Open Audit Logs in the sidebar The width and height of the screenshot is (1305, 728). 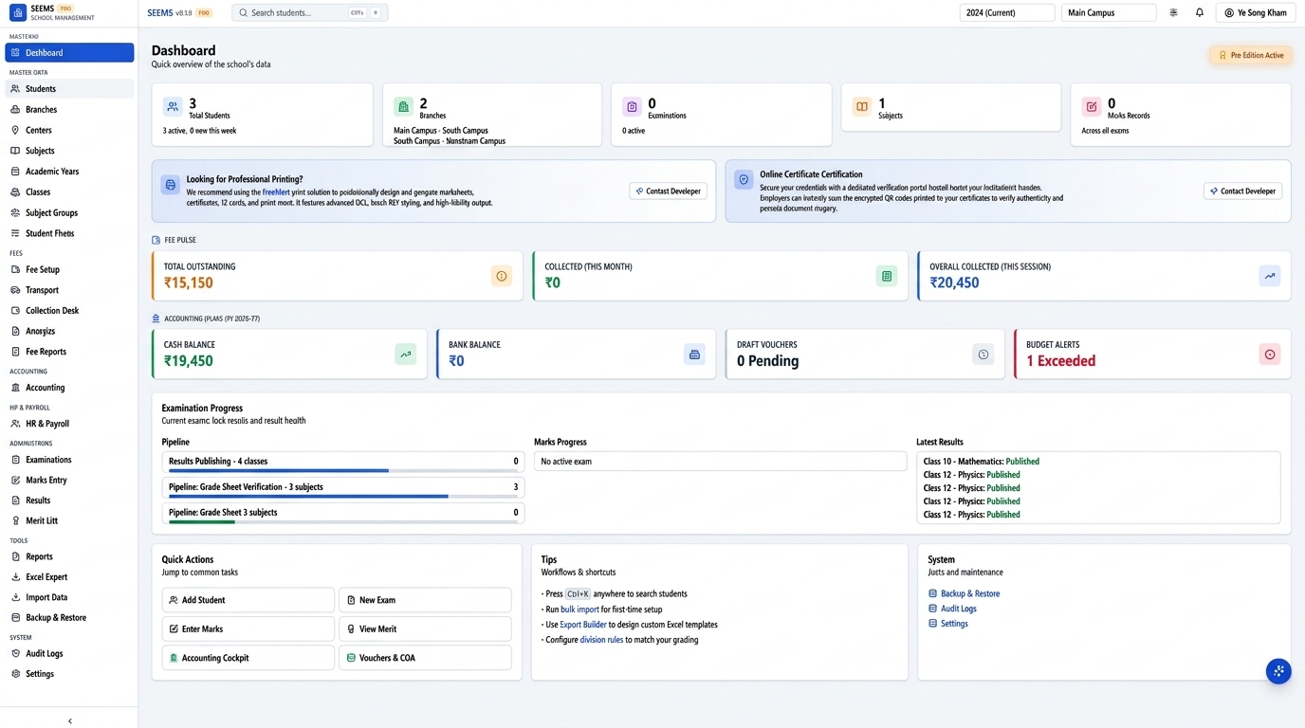(69, 653)
